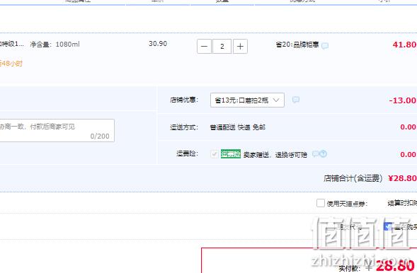Edit the quantity field showing 2
Screen dimensions: 417x273
tap(222, 47)
